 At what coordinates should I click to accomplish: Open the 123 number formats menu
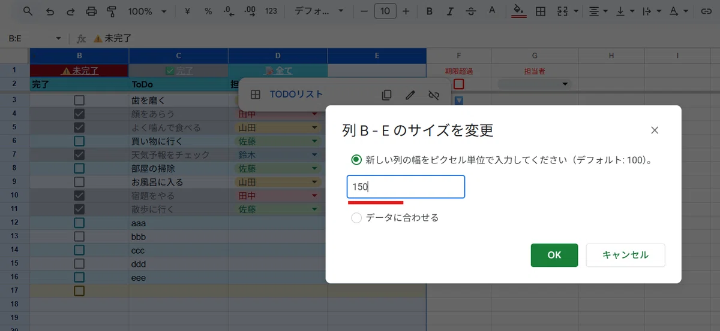[x=271, y=11]
